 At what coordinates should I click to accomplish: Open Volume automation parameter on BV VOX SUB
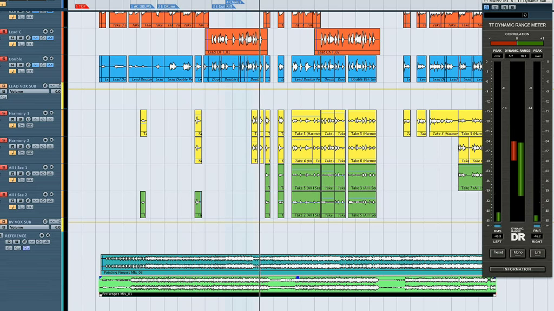click(x=29, y=227)
